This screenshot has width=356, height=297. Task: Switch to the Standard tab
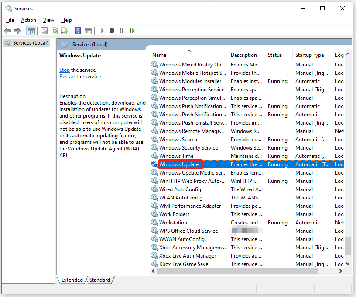click(x=99, y=280)
